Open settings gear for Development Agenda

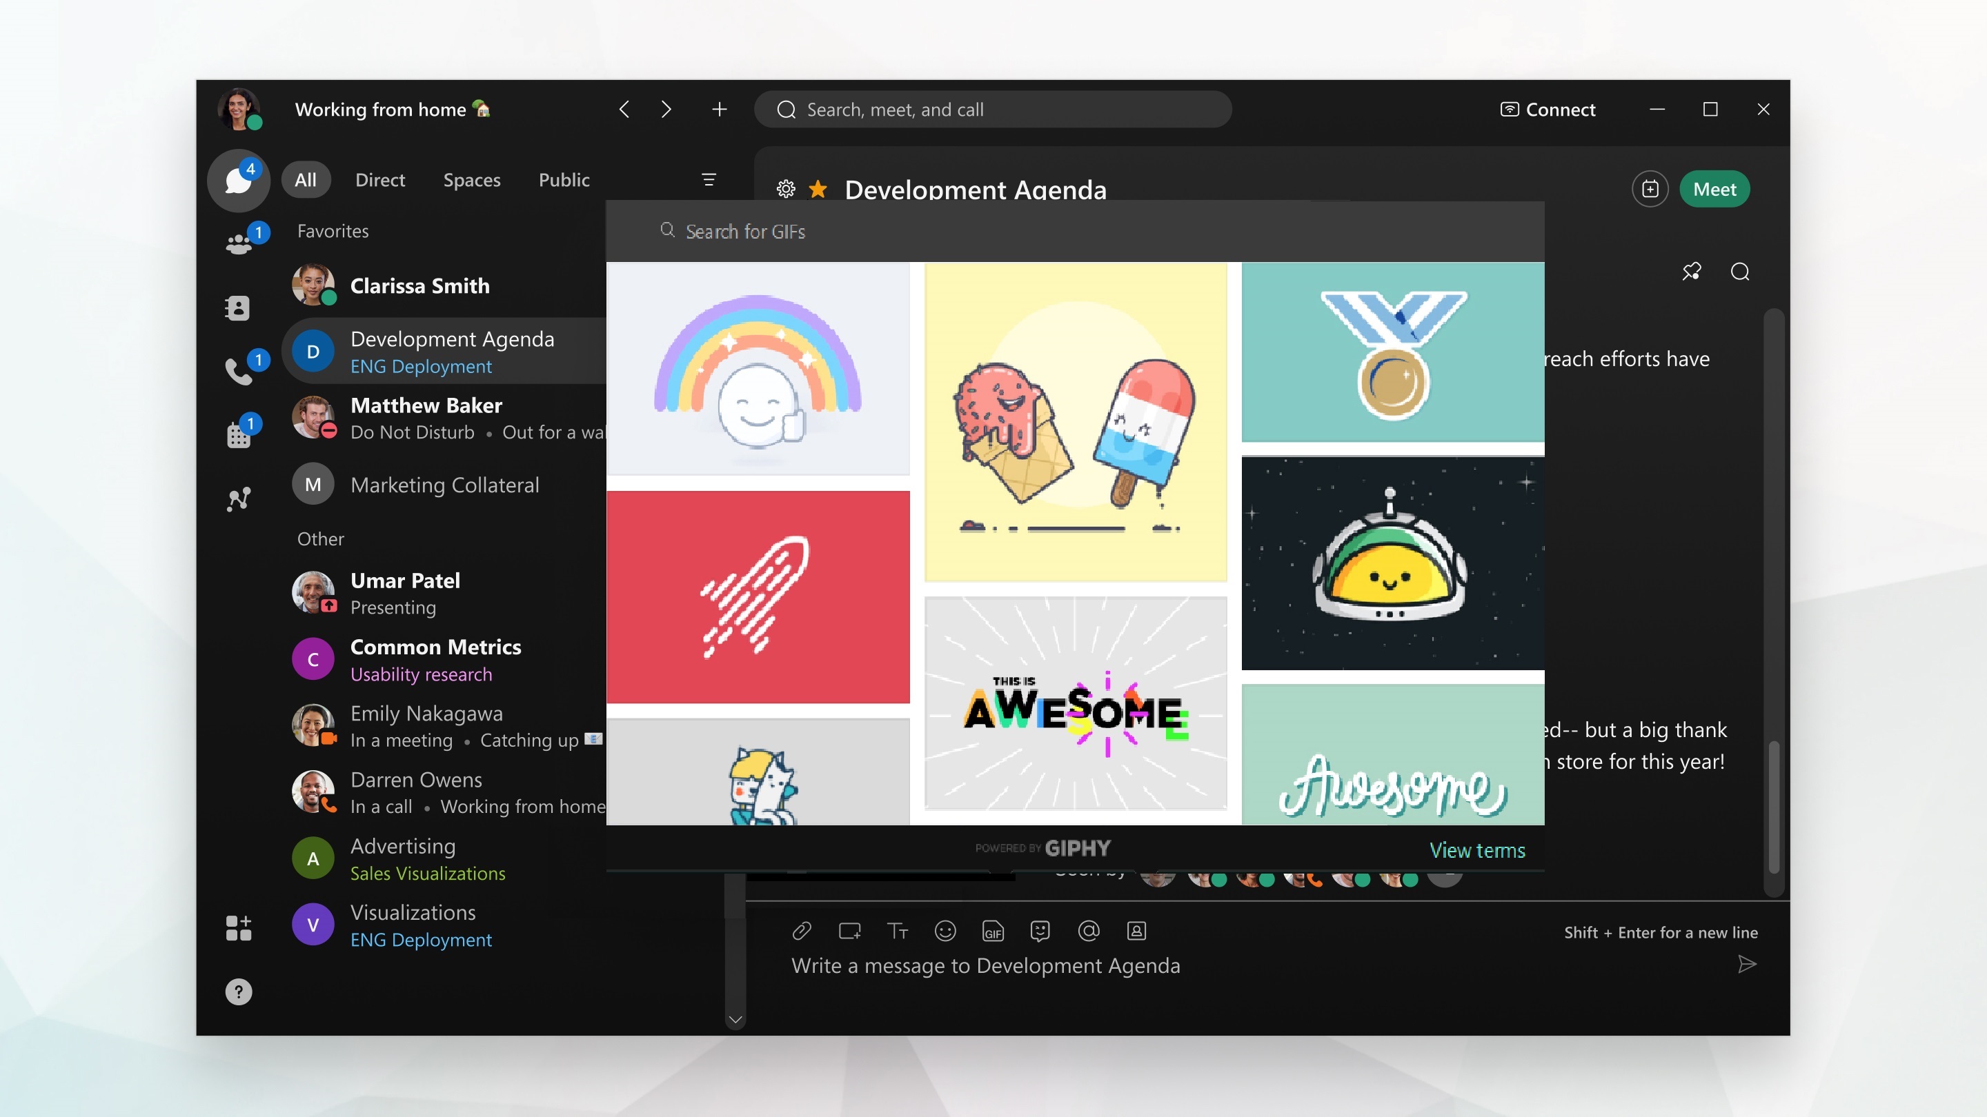point(784,188)
